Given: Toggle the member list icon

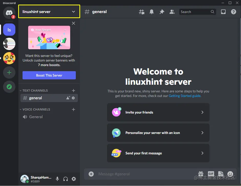Looking at the screenshot, I should 172,12.
